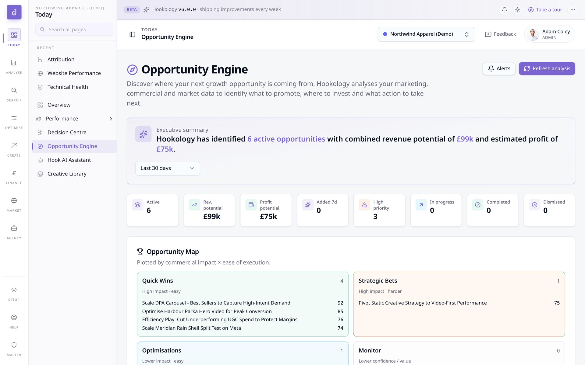585x365 pixels.
Task: Click the notifications bell in the top banner
Action: (505, 10)
